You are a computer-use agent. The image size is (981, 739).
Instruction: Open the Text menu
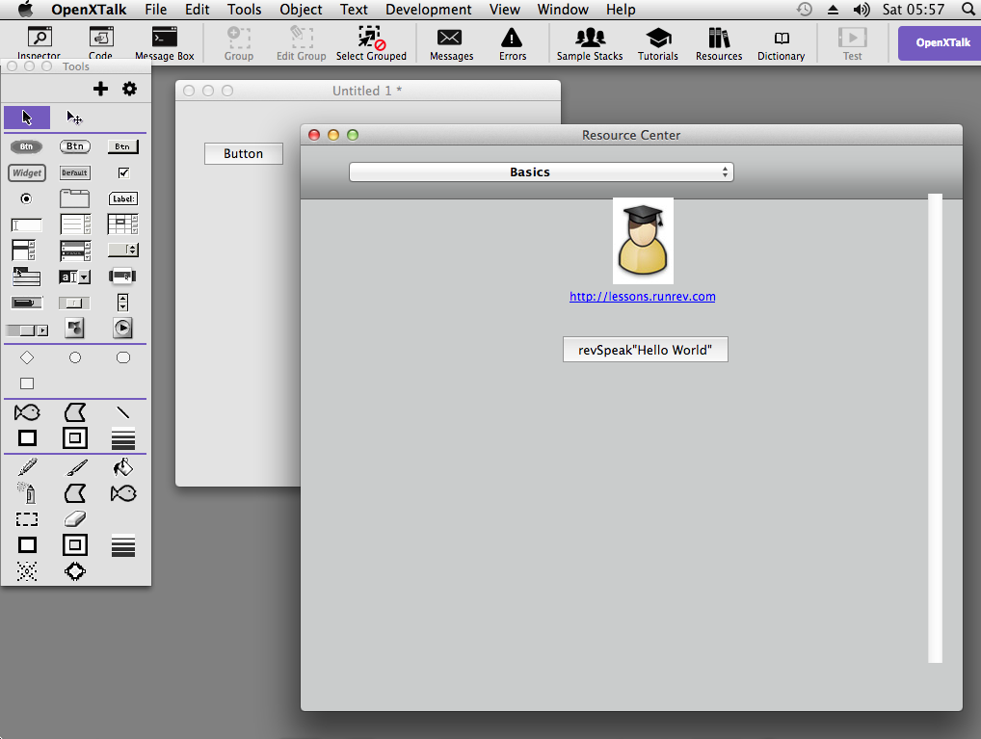(x=354, y=10)
